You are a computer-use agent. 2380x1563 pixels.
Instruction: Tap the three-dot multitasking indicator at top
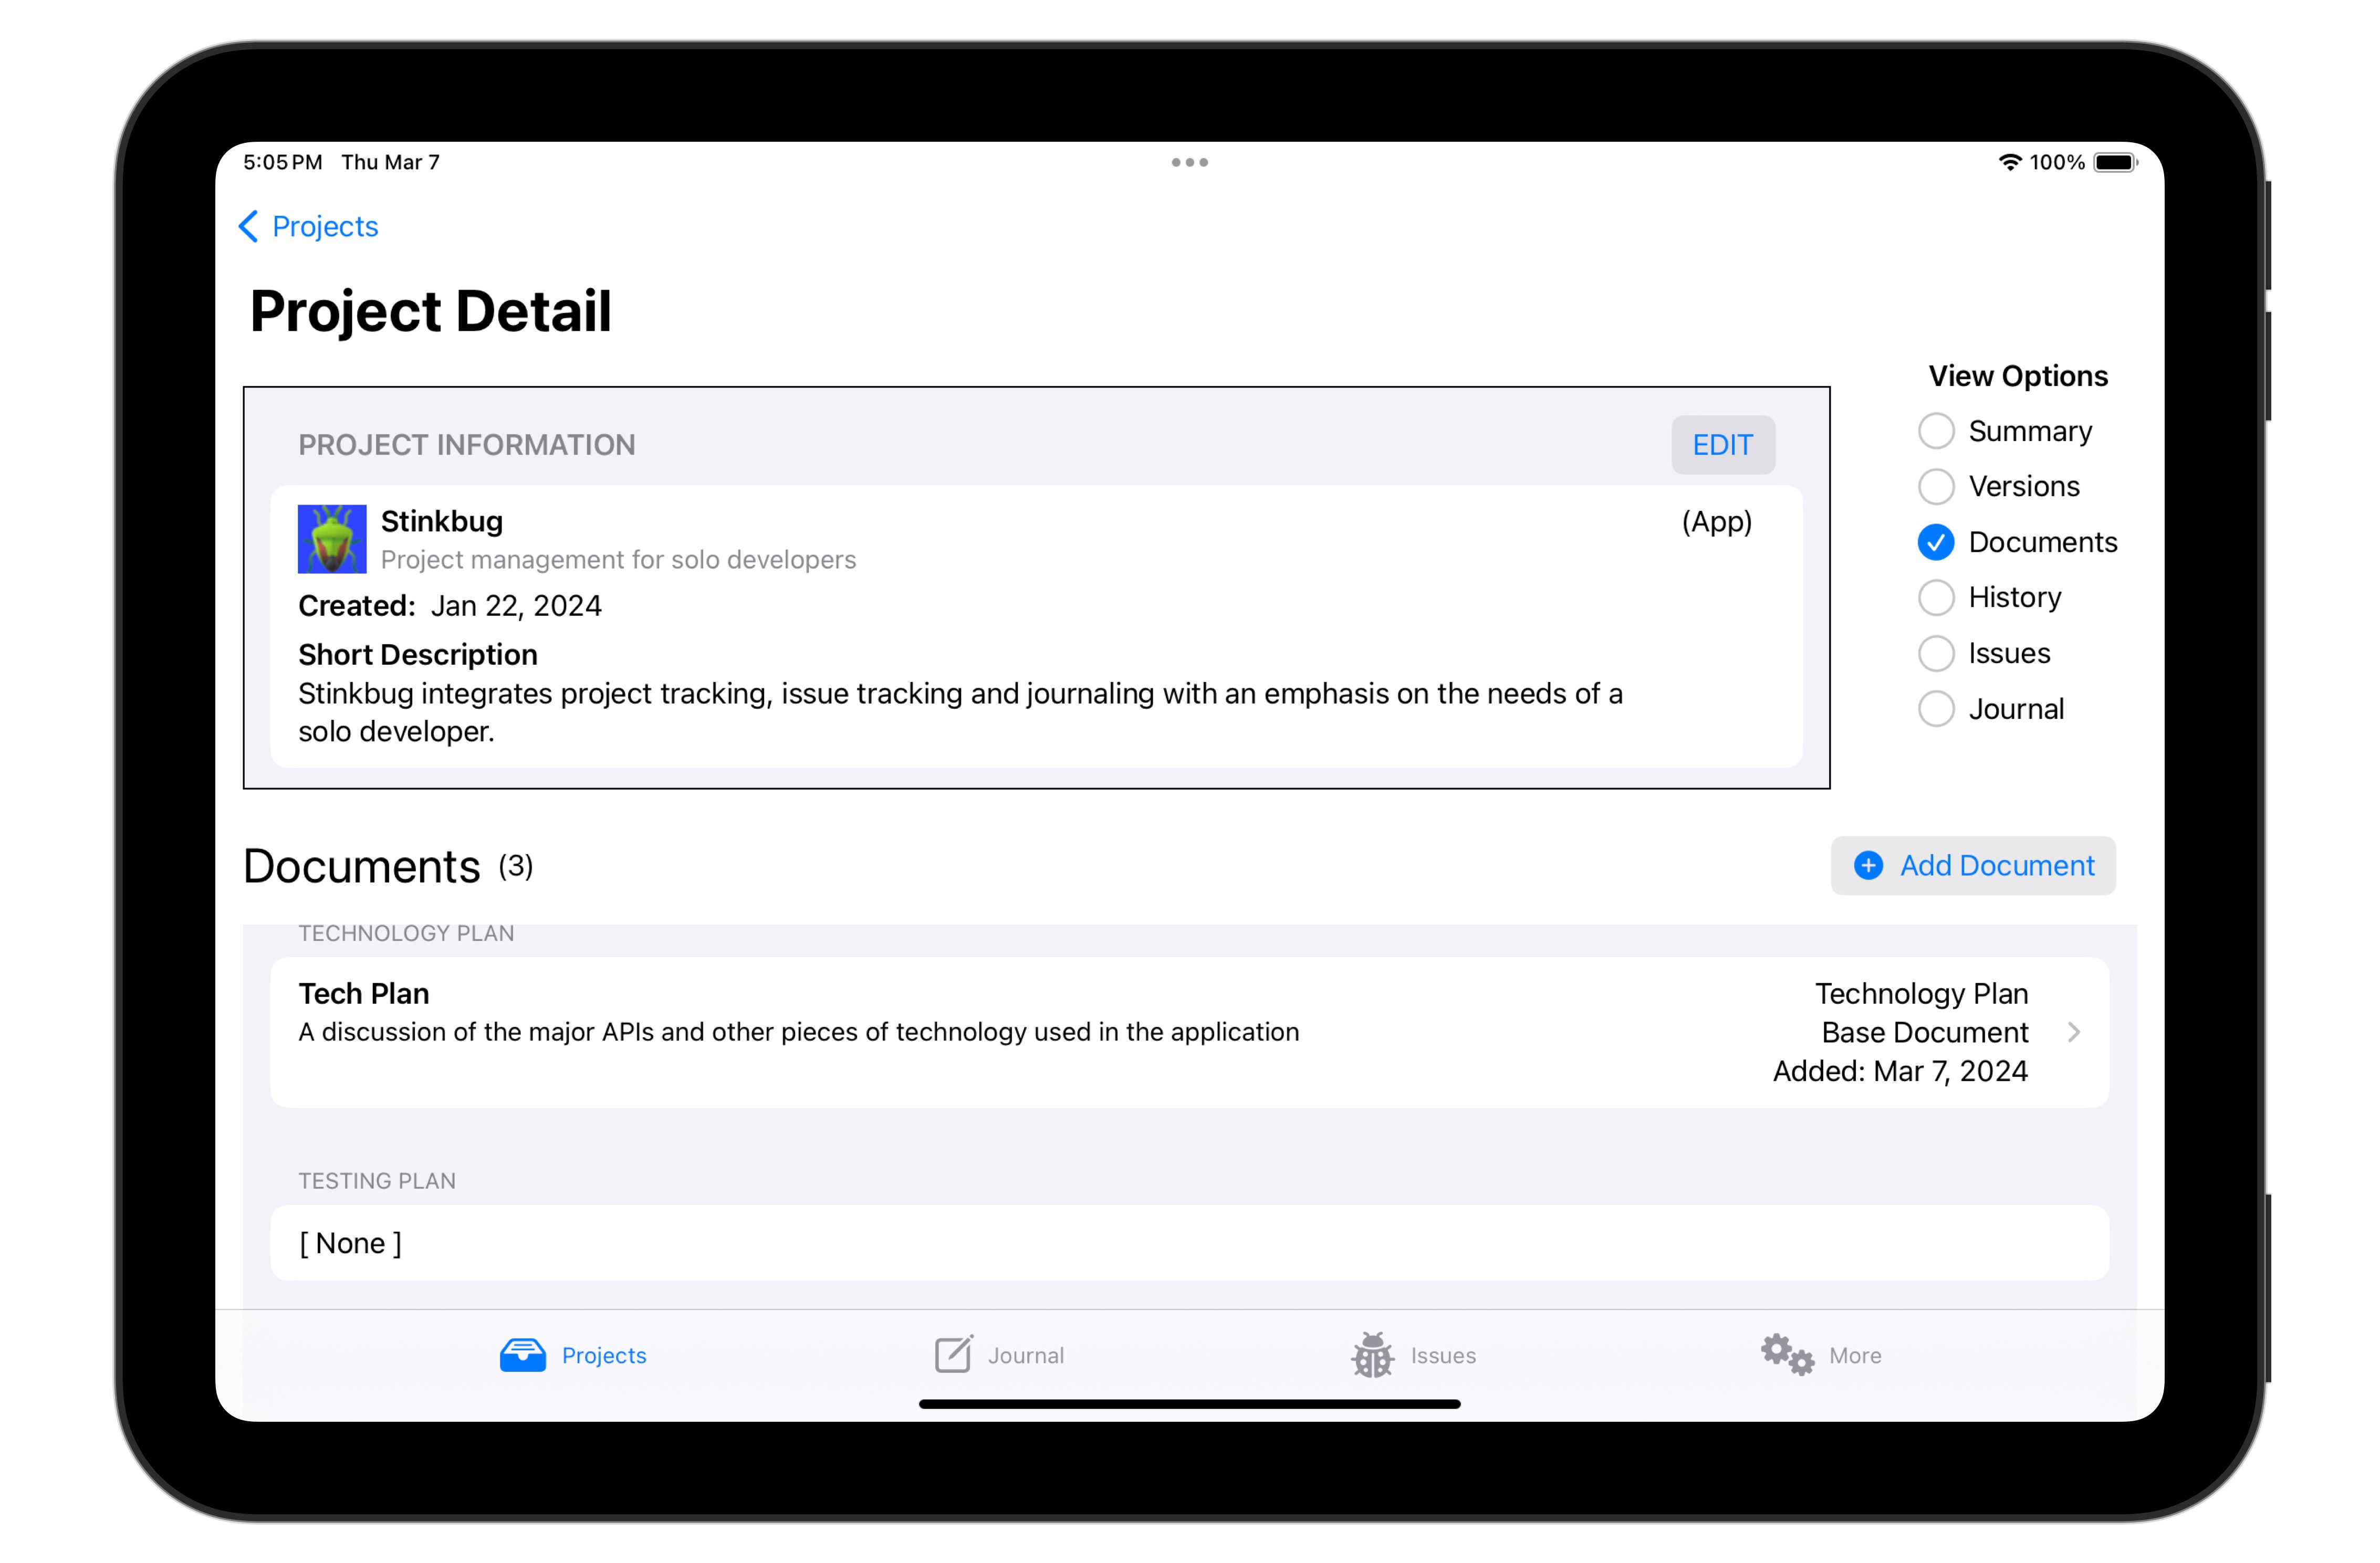coord(1190,162)
